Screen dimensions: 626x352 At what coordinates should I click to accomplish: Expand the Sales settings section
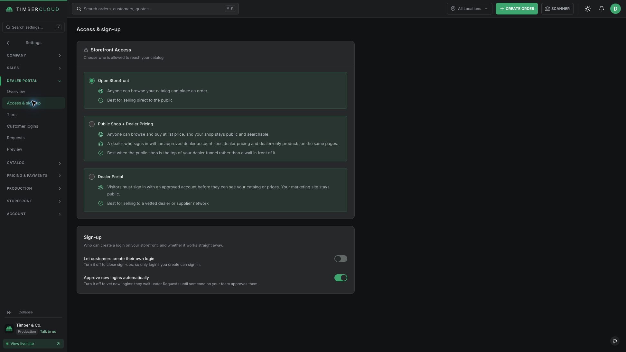click(33, 68)
